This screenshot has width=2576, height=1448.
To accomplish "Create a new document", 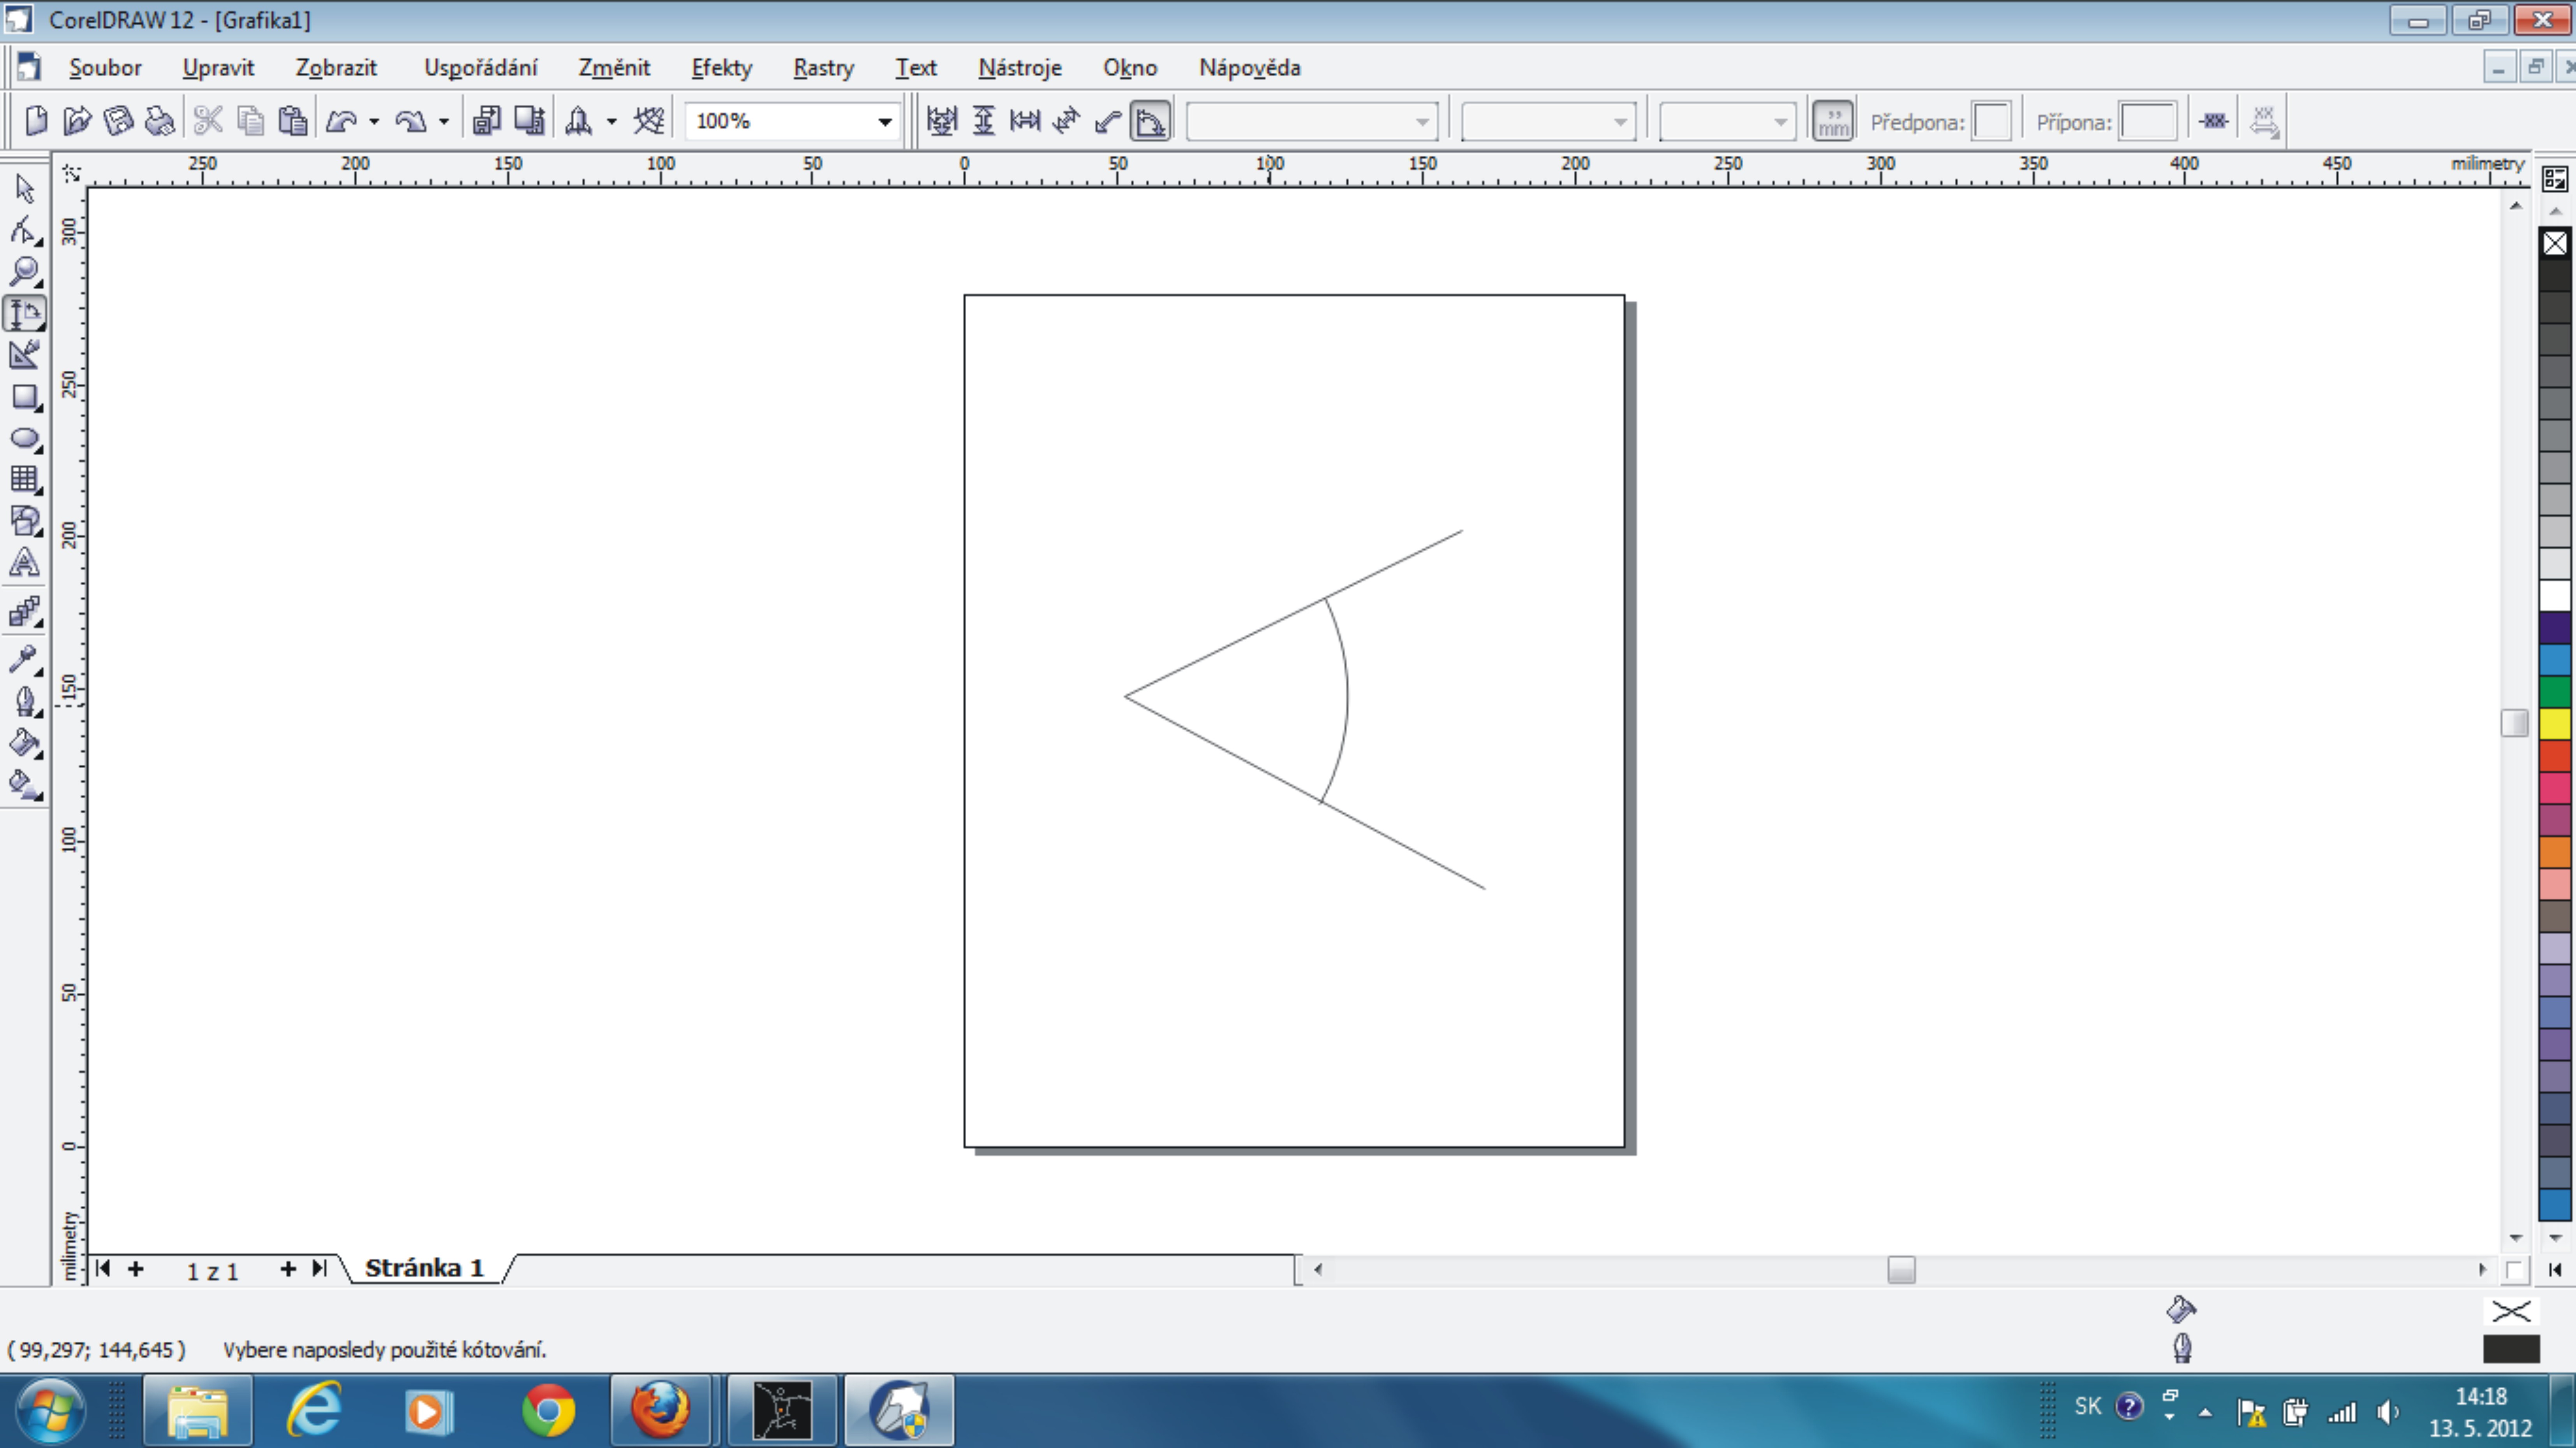I will tap(36, 121).
